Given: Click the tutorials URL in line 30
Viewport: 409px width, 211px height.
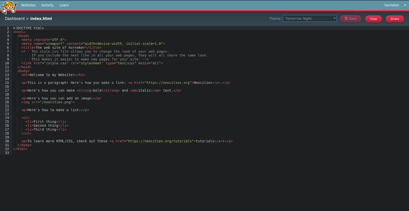Looking at the screenshot, I should coord(160,141).
